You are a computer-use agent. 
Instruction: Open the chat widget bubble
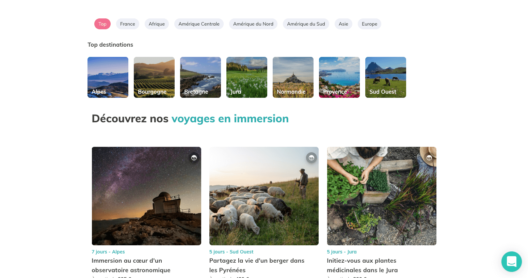pyautogui.click(x=511, y=262)
